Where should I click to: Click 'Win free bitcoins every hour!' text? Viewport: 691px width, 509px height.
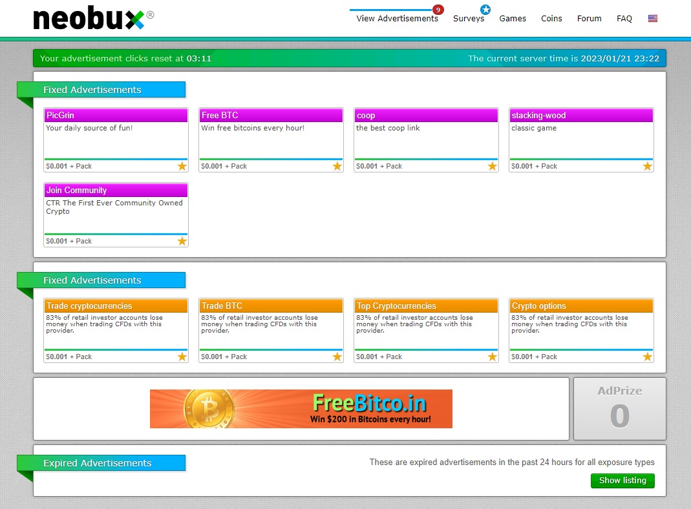(x=253, y=128)
